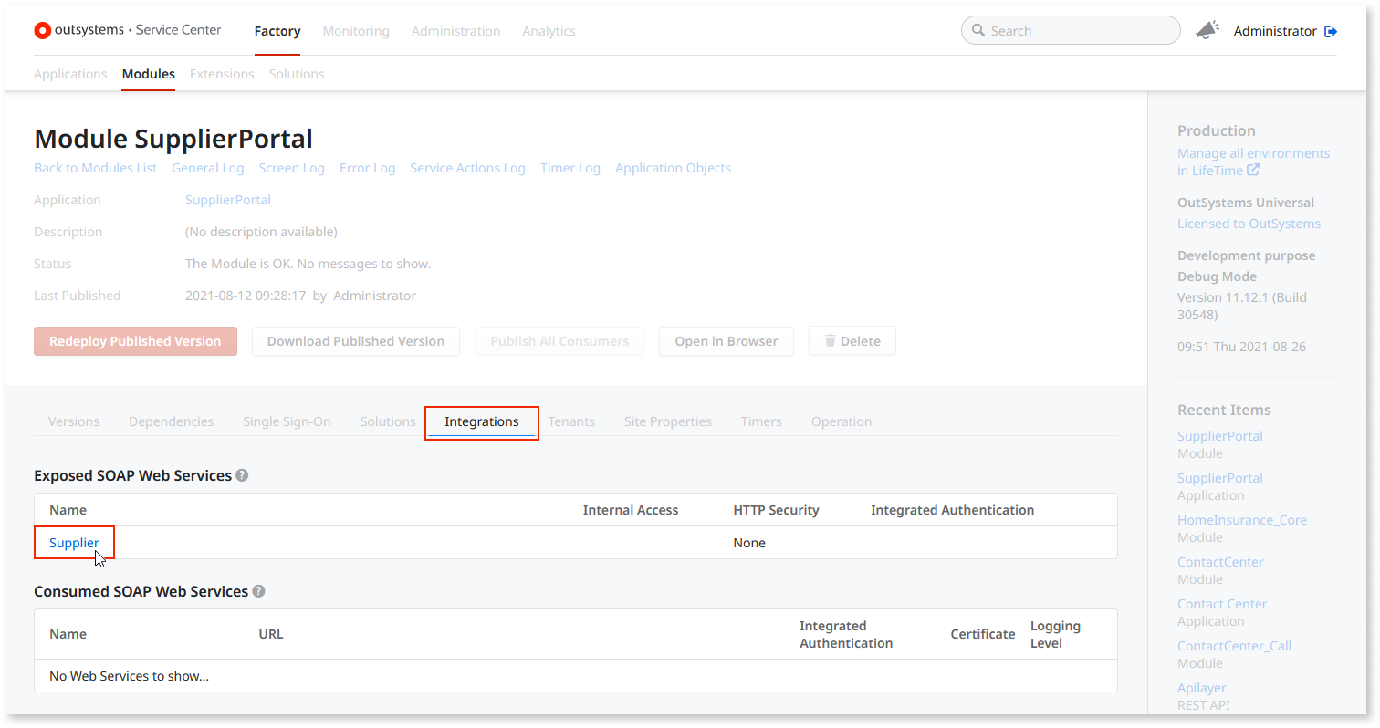
Task: Open the announcements megaphone icon
Action: tap(1207, 29)
